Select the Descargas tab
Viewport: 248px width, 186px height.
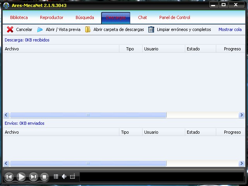(x=116, y=18)
